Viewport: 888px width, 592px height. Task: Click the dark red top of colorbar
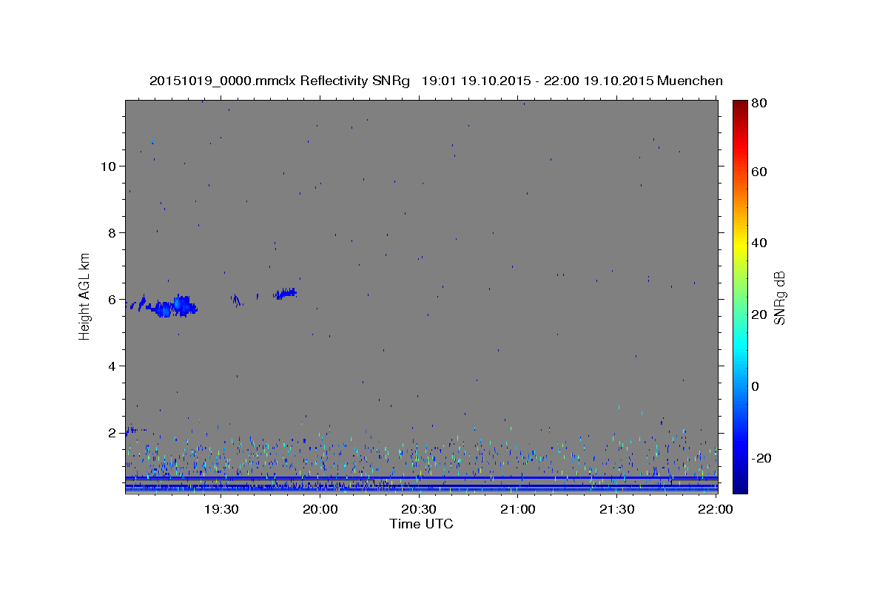point(739,107)
